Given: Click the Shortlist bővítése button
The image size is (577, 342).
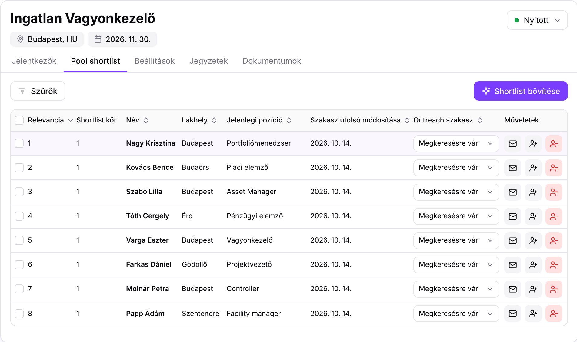Looking at the screenshot, I should click(x=521, y=91).
